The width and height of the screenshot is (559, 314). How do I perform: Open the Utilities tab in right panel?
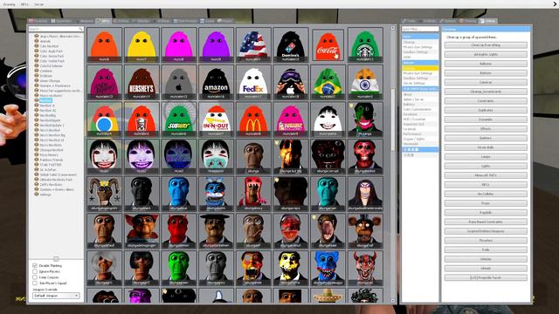pos(487,21)
